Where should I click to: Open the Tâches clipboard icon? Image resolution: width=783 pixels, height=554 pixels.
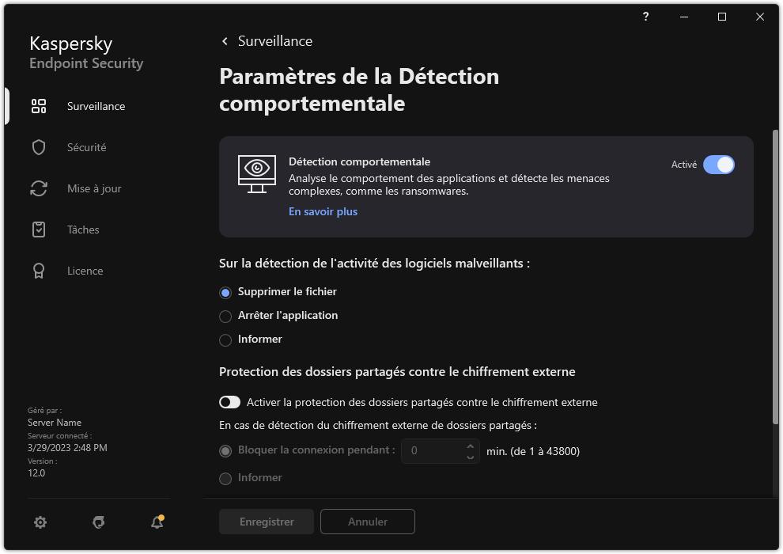[39, 229]
